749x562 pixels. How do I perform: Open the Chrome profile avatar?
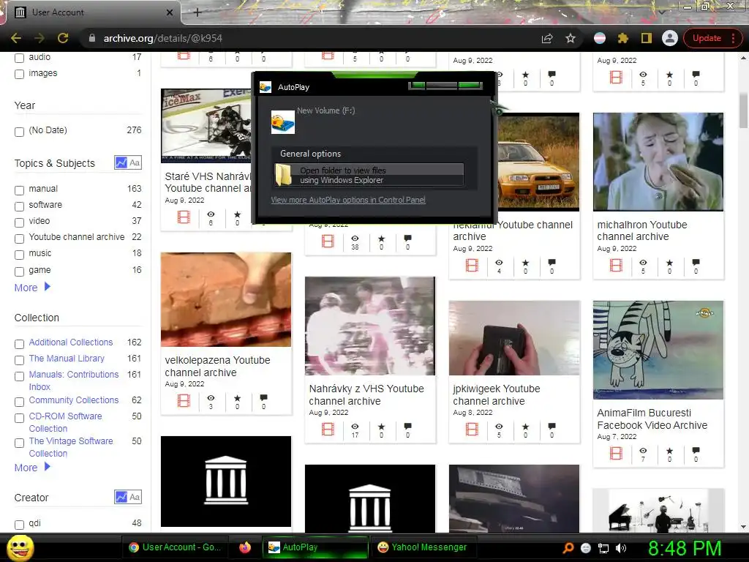670,38
